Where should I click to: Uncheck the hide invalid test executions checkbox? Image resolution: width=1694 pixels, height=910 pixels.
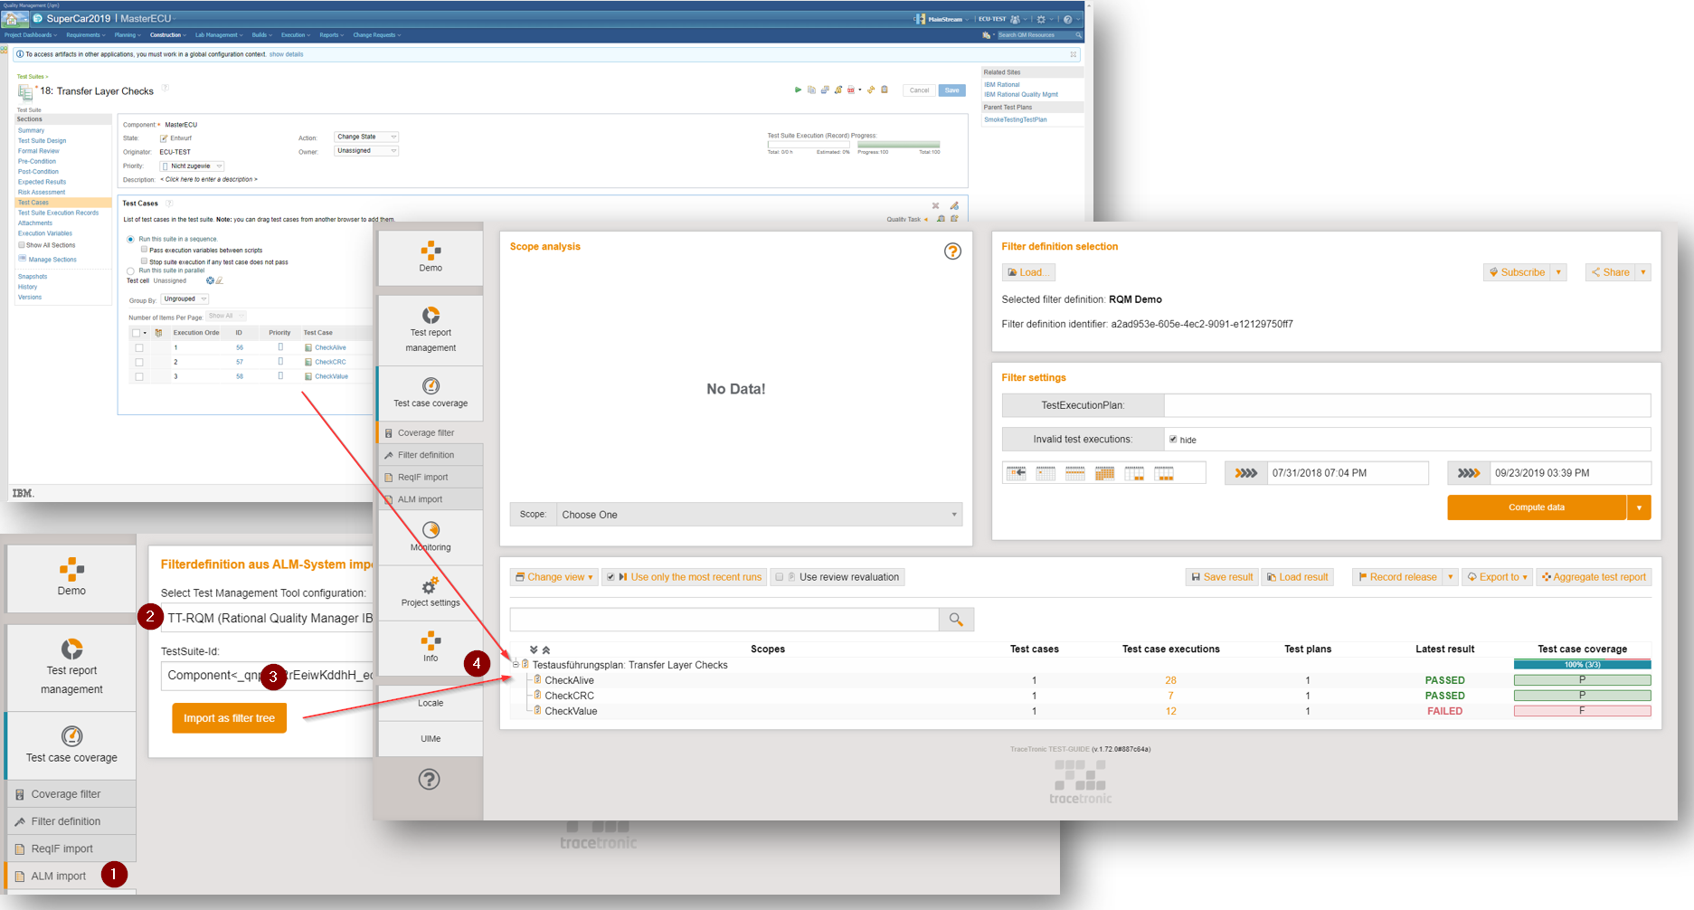pyautogui.click(x=1173, y=440)
